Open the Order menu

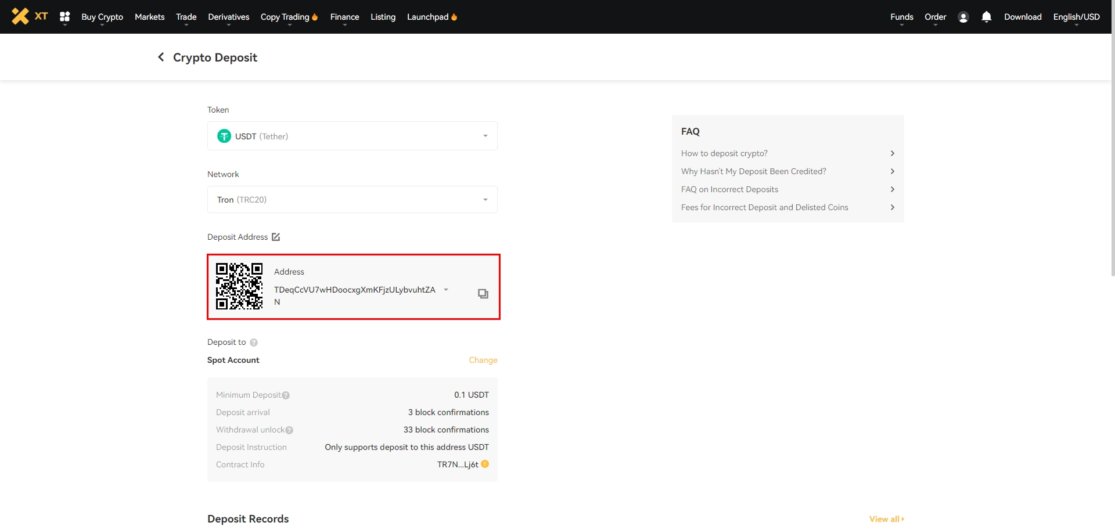tap(936, 17)
